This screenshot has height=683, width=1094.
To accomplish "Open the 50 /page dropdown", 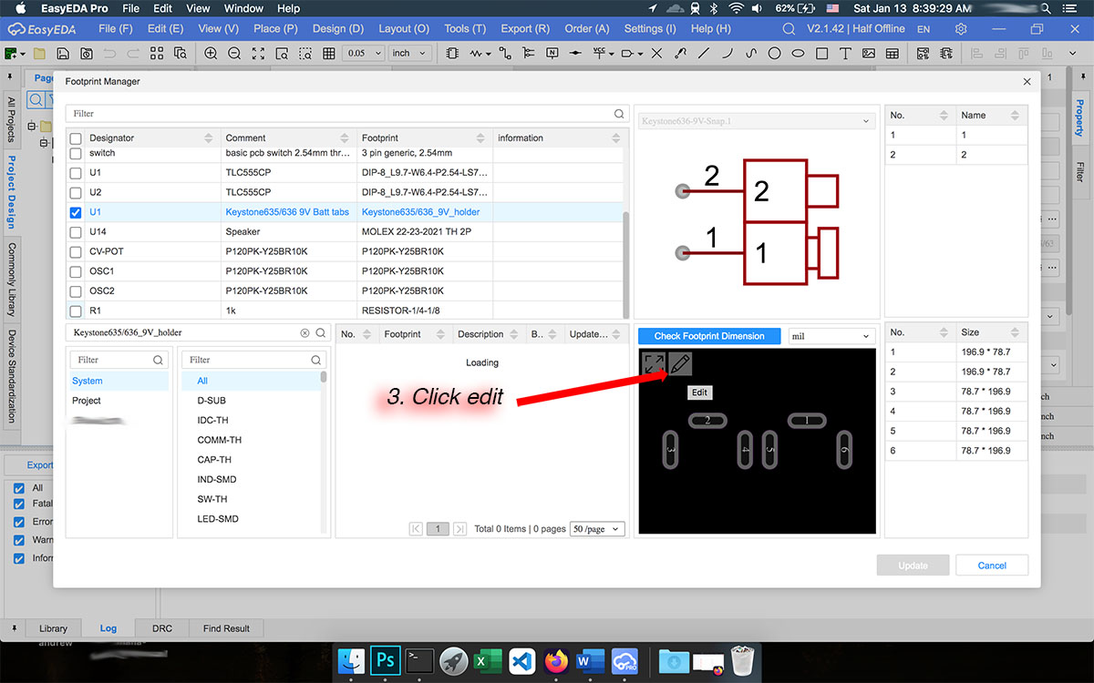I will coord(597,528).
